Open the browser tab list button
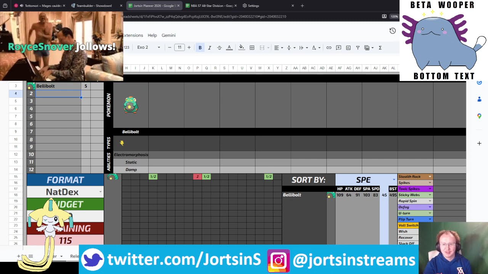 [5, 6]
